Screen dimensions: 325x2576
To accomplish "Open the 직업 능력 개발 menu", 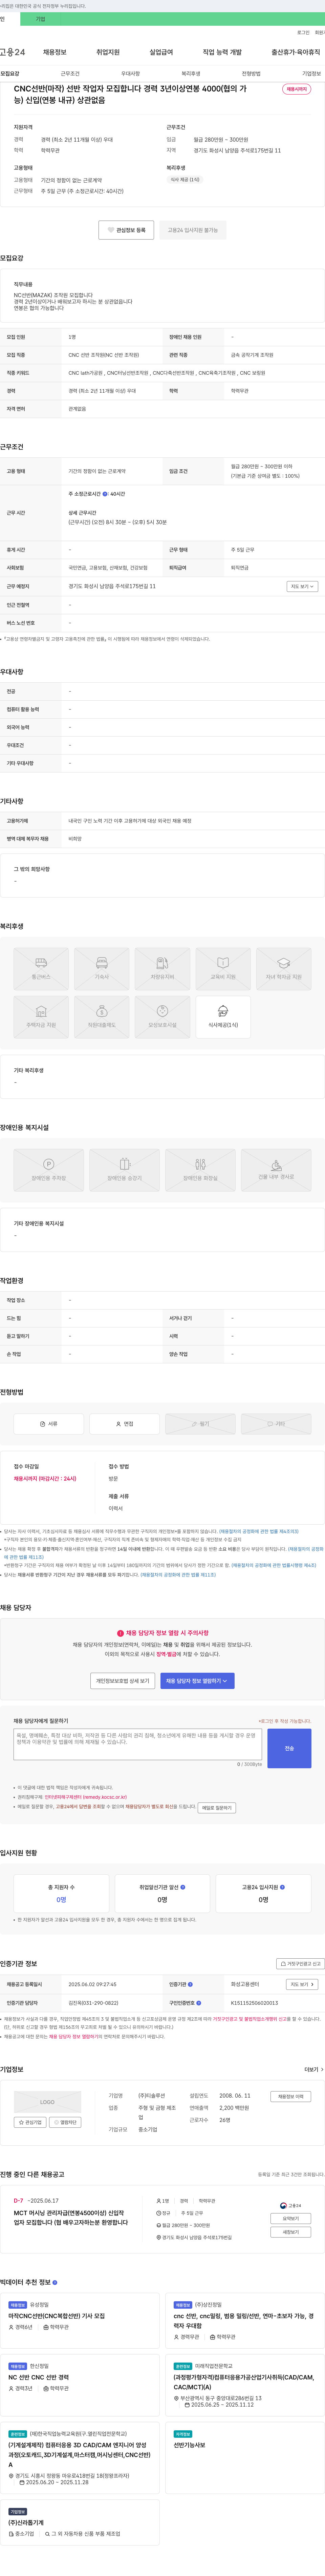I will point(222,52).
